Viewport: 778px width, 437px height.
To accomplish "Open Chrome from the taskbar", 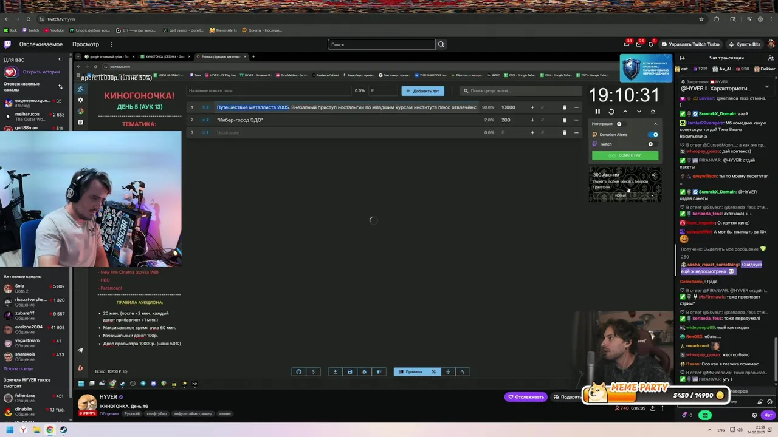I will (50, 430).
